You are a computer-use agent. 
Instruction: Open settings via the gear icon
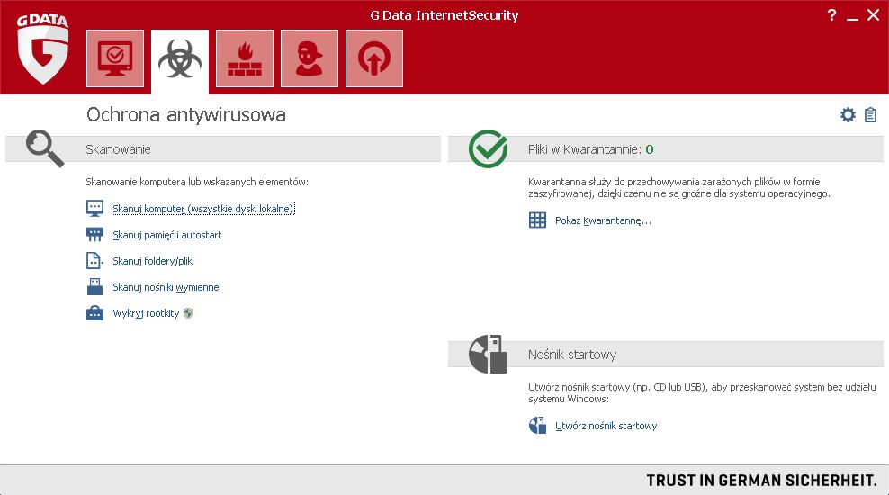[848, 115]
